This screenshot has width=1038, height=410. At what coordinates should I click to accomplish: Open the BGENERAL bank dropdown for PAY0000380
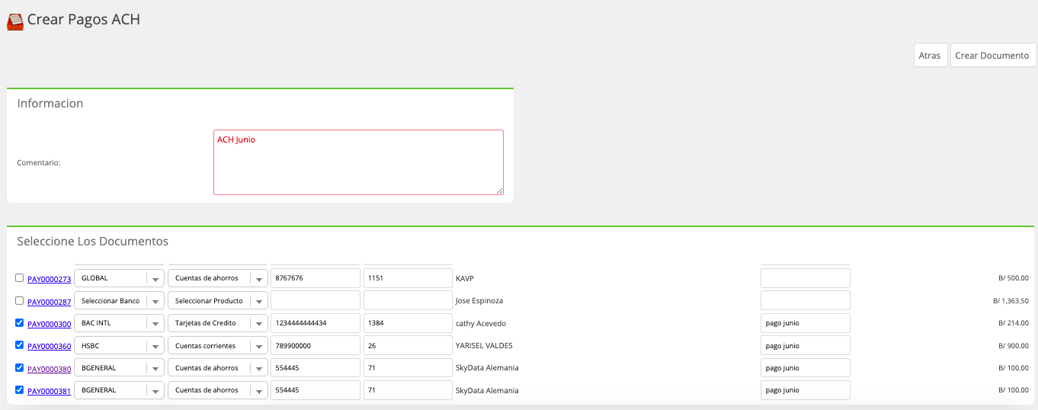(119, 367)
